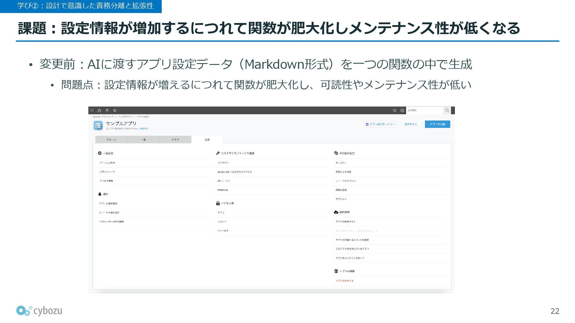Click the help question mark icon
Image resolution: width=575 pixels, height=323 pixels.
pyautogui.click(x=402, y=110)
